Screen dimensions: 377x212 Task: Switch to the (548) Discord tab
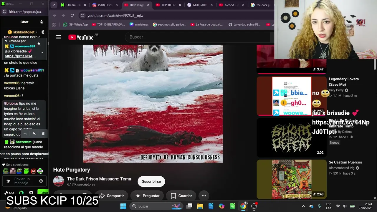pyautogui.click(x=105, y=5)
